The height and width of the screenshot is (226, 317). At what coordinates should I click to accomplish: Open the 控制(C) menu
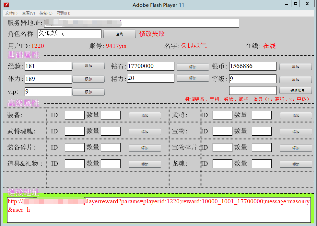point(46,13)
